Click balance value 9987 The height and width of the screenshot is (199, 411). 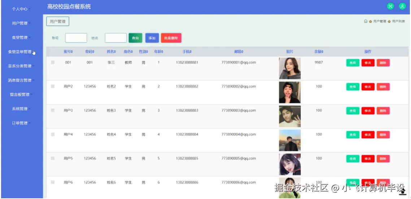pos(319,62)
